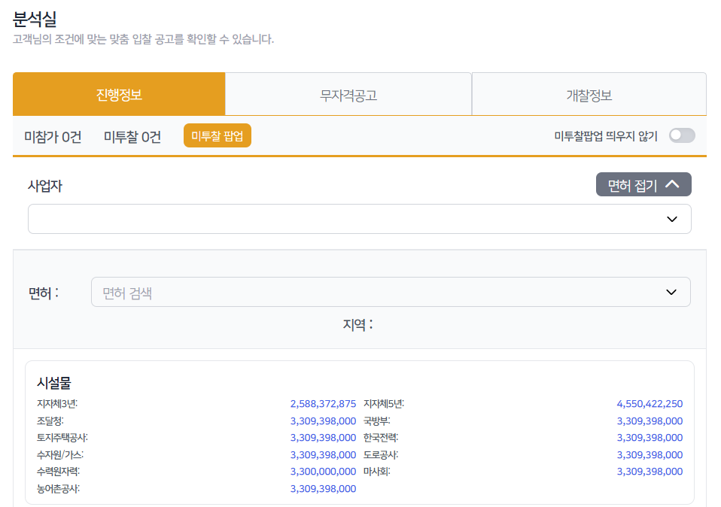Collapse licenses with 면허 접기 button

(643, 185)
